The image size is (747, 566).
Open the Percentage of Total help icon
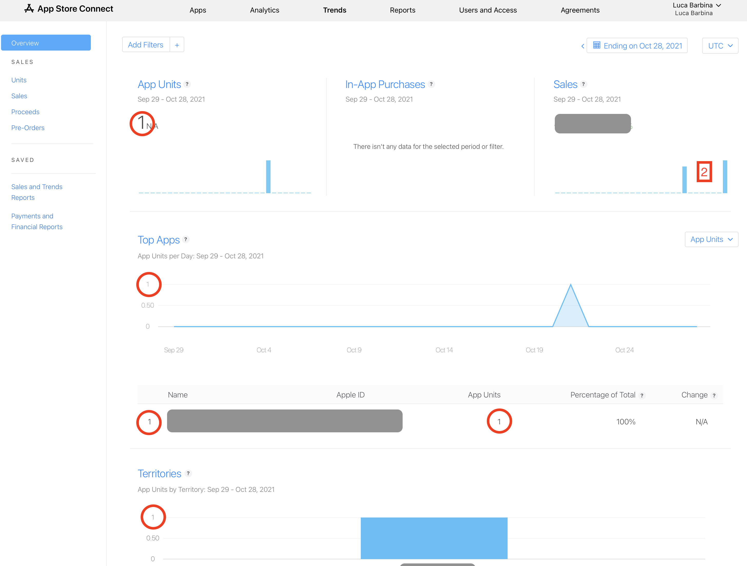pyautogui.click(x=642, y=395)
